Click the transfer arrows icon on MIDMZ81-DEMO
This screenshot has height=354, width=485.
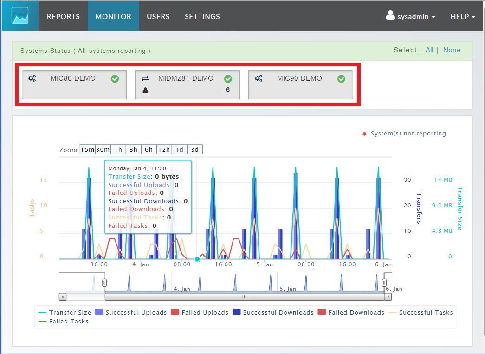[145, 78]
